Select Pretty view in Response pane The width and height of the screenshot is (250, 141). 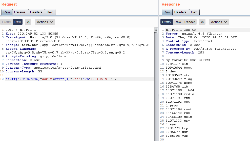(x=166, y=22)
